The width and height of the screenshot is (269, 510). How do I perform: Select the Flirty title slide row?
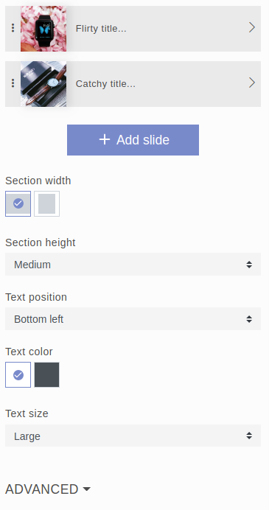[x=133, y=29]
